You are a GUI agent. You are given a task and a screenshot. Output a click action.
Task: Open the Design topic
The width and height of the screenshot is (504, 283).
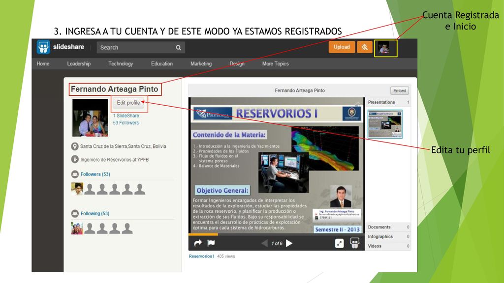click(x=237, y=63)
